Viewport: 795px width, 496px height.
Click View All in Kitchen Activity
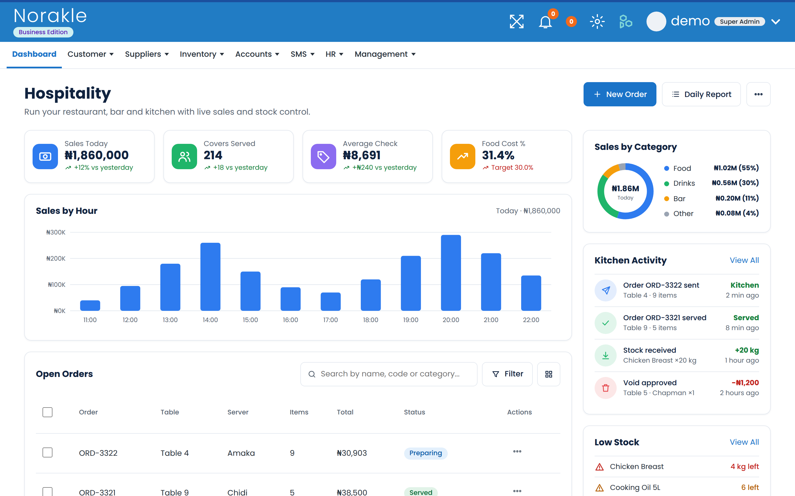tap(744, 260)
